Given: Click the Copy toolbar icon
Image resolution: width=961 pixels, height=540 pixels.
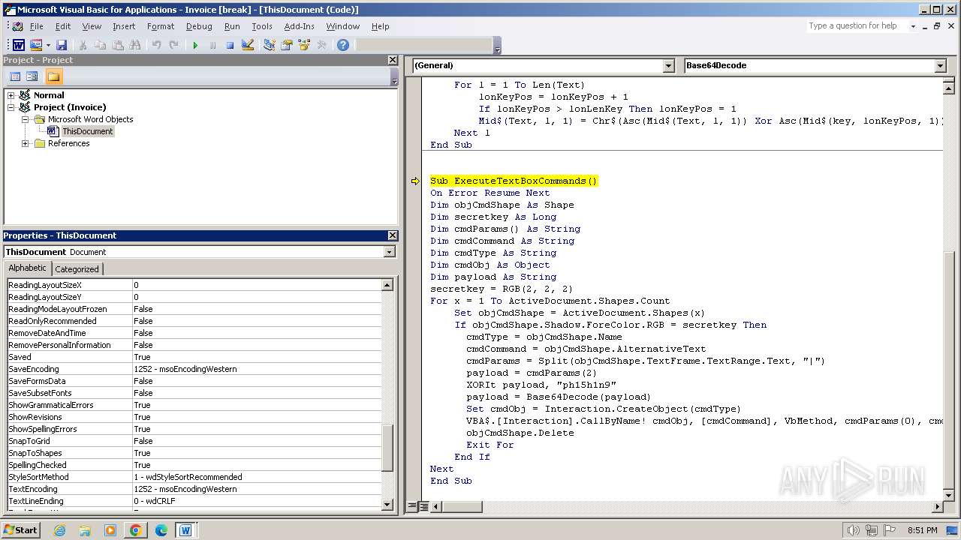Looking at the screenshot, I should pos(100,45).
